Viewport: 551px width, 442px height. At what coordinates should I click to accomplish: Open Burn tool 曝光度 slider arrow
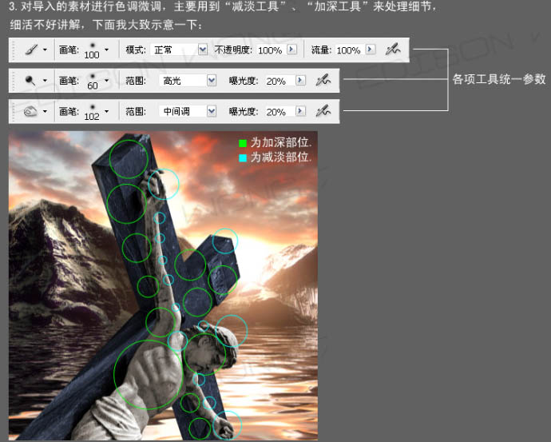tap(300, 111)
